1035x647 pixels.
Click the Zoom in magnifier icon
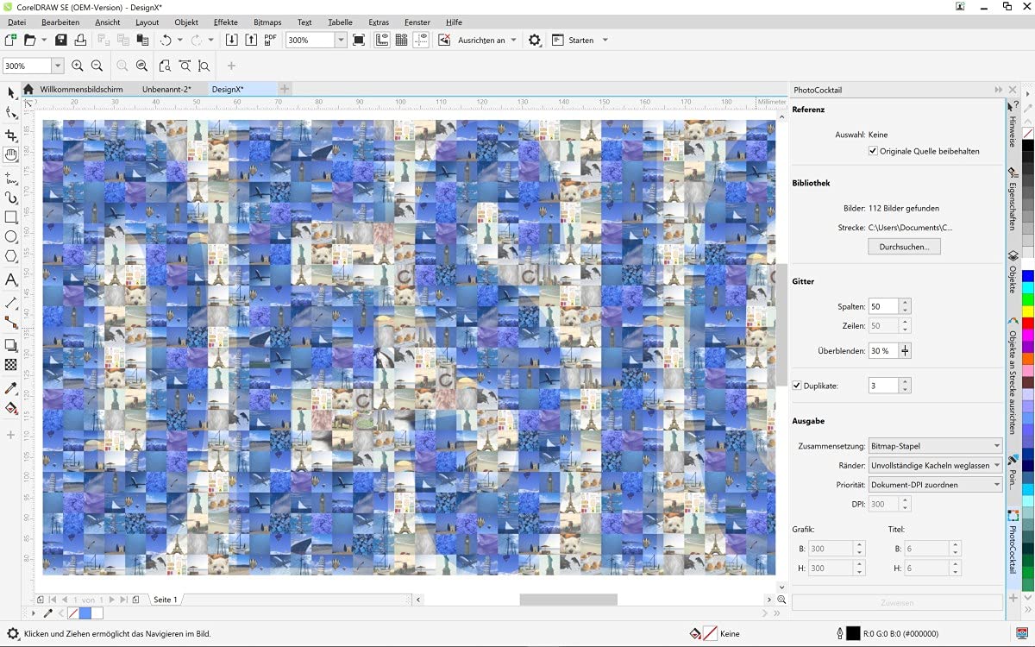tap(78, 66)
